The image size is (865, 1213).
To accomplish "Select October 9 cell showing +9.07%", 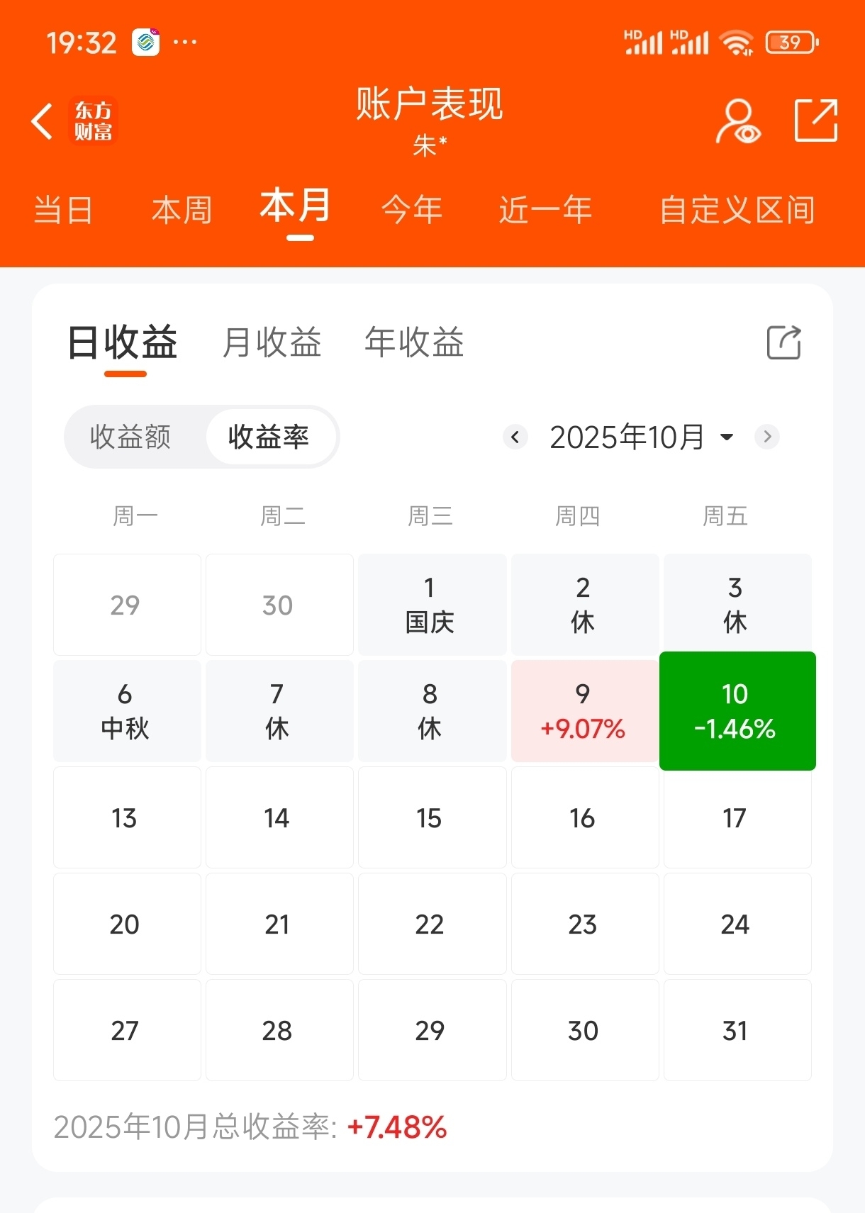I will pos(584,711).
